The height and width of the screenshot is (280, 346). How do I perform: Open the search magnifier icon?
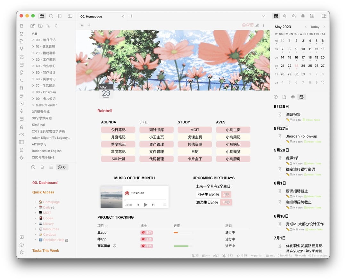tap(51, 16)
